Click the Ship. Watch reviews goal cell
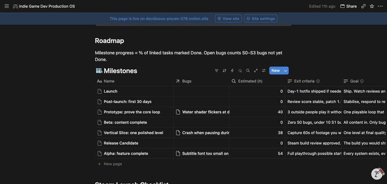Screen dimensions: 387x184 click(x=364, y=91)
